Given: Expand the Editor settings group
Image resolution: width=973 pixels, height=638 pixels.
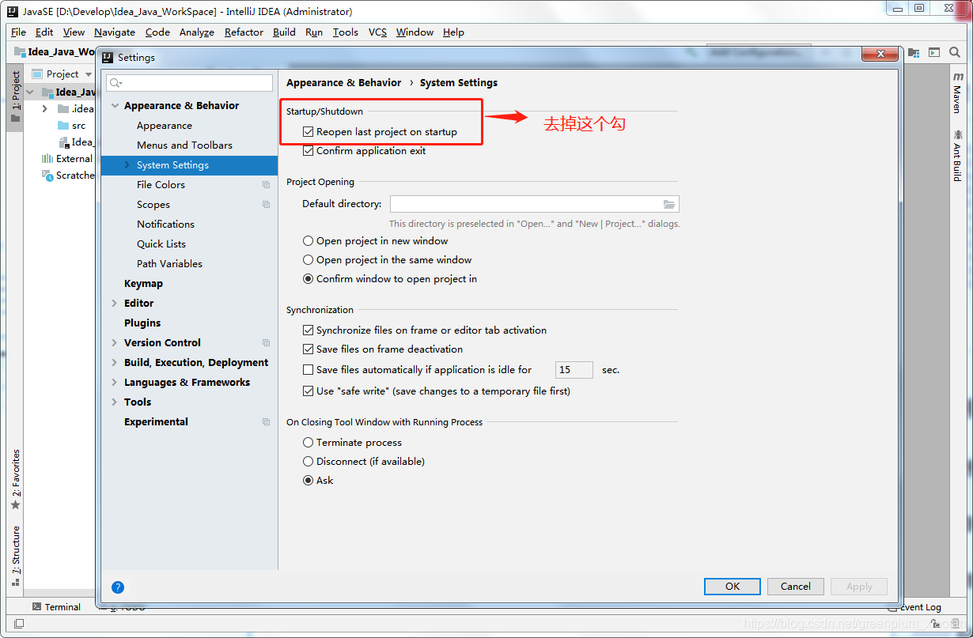Looking at the screenshot, I should [115, 304].
